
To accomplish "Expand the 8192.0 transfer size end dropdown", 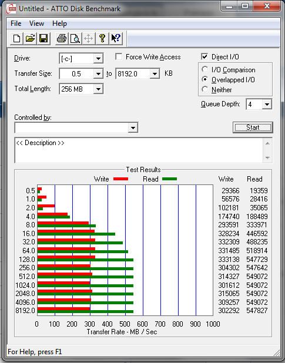I will (155, 74).
